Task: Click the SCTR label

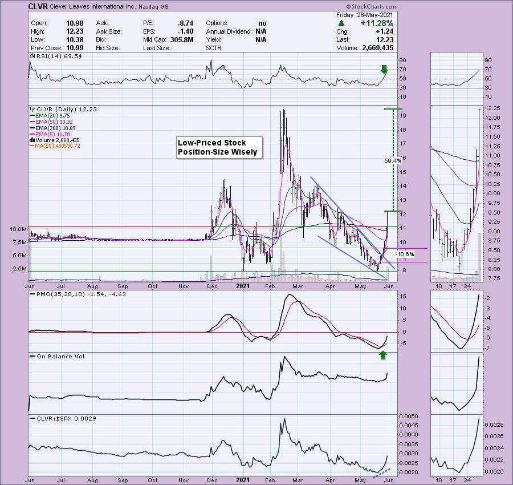Action: pyautogui.click(x=214, y=48)
